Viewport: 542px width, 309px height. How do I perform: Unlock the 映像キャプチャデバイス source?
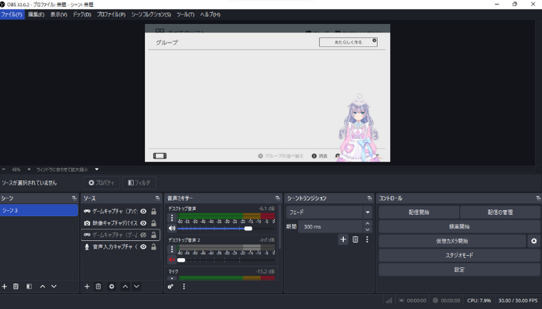click(x=154, y=223)
